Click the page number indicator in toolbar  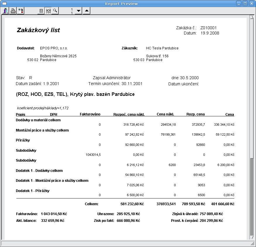(x=72, y=11)
